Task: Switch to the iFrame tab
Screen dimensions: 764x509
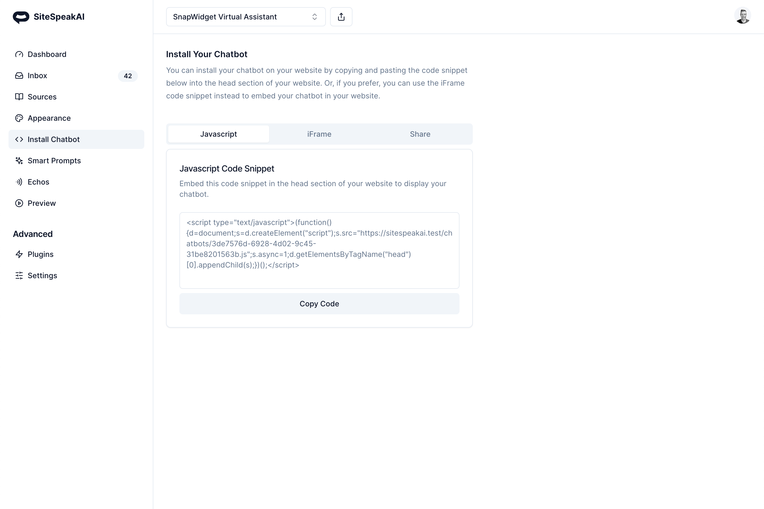Action: tap(319, 134)
